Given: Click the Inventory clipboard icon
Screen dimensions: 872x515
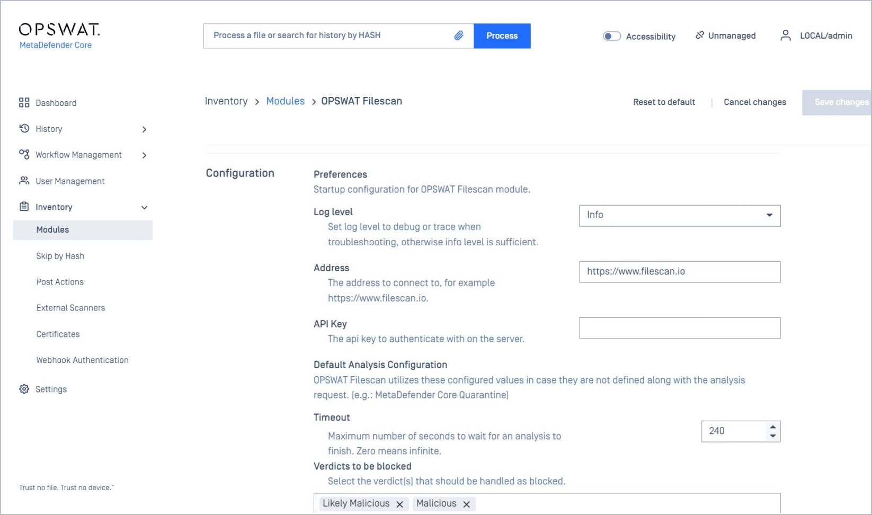Looking at the screenshot, I should tap(24, 207).
